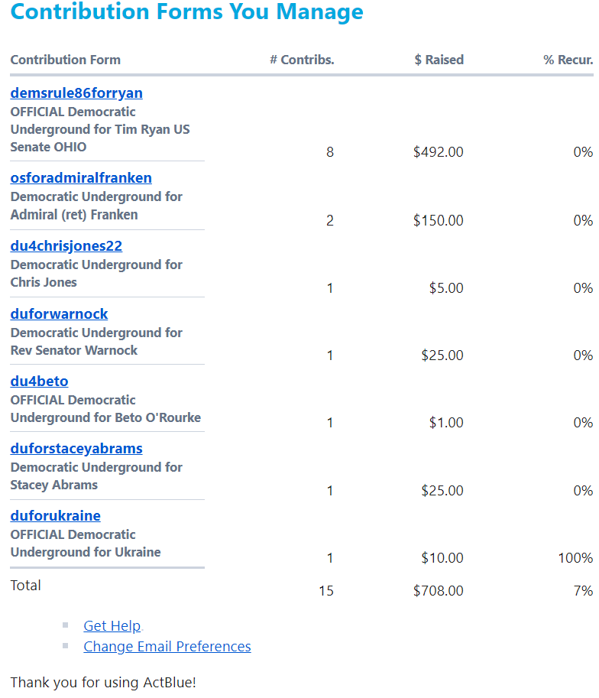Click the % Recur. column header
The height and width of the screenshot is (698, 599).
click(x=568, y=60)
